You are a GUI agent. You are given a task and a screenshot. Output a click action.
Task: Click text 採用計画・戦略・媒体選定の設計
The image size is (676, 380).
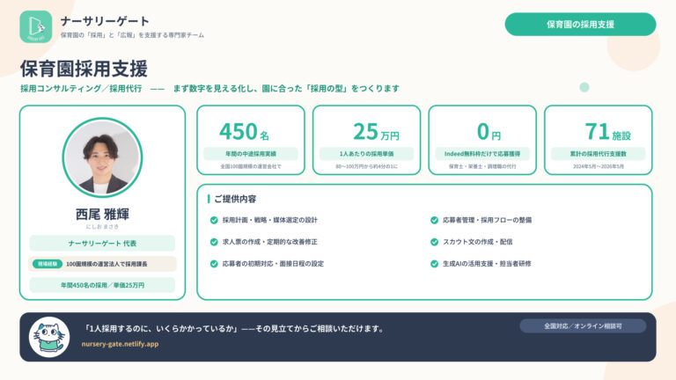270,220
